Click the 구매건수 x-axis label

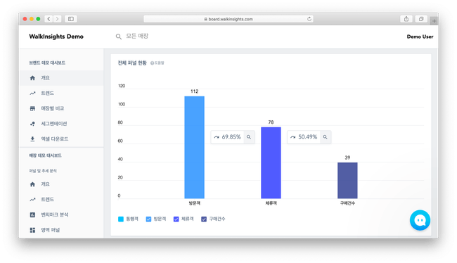[347, 203]
